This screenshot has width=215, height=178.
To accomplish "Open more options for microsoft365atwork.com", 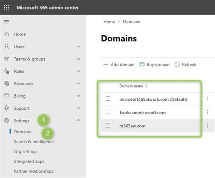I will pos(207,99).
